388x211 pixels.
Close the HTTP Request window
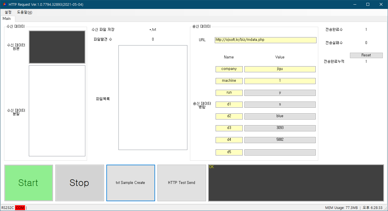point(381,4)
